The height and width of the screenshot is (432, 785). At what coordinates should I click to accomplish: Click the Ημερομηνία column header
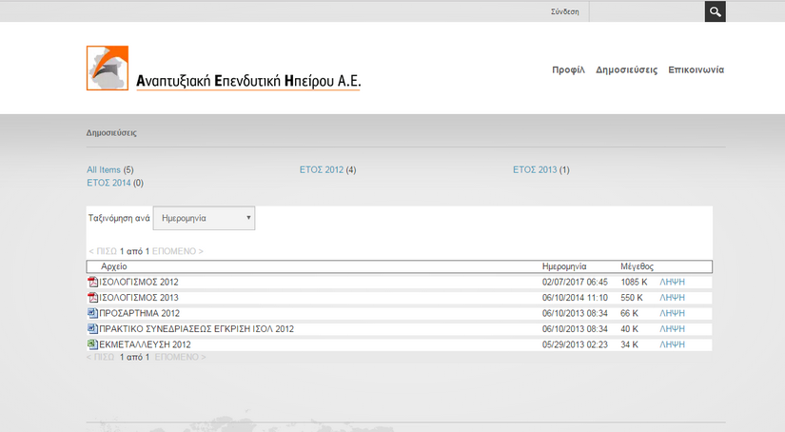click(563, 266)
